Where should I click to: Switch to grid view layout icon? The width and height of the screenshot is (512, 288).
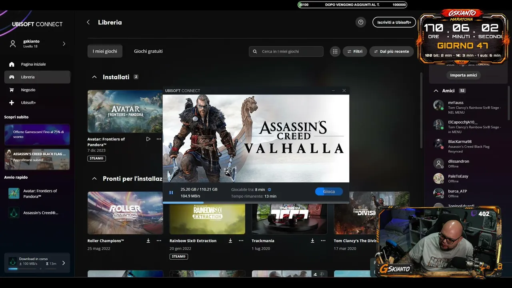tap(335, 52)
